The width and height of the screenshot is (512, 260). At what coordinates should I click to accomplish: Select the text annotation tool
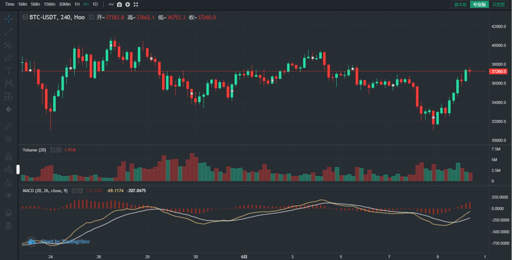8,71
